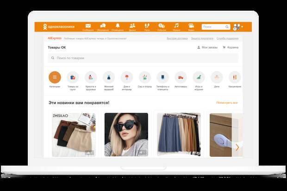Select the Women's wardrobe dress icon
The height and width of the screenshot is (191, 287).
pyautogui.click(x=109, y=77)
